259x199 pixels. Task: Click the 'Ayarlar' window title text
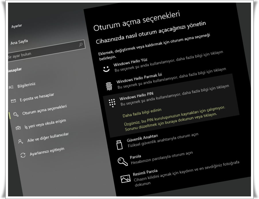click(17, 26)
